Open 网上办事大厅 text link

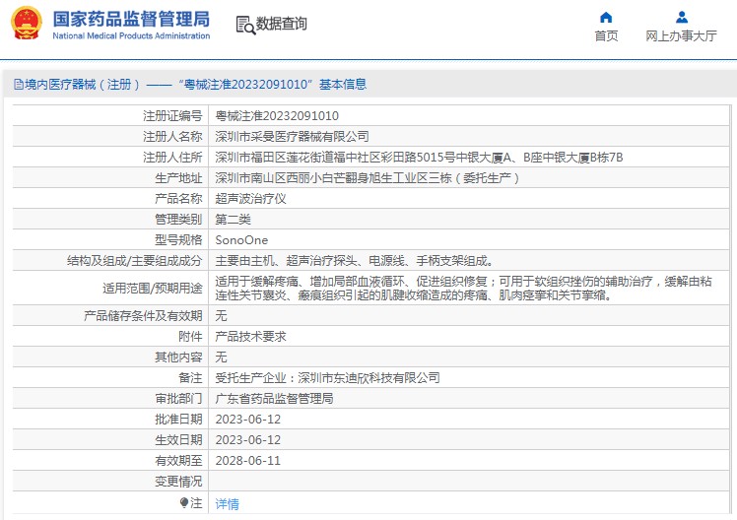tap(681, 35)
